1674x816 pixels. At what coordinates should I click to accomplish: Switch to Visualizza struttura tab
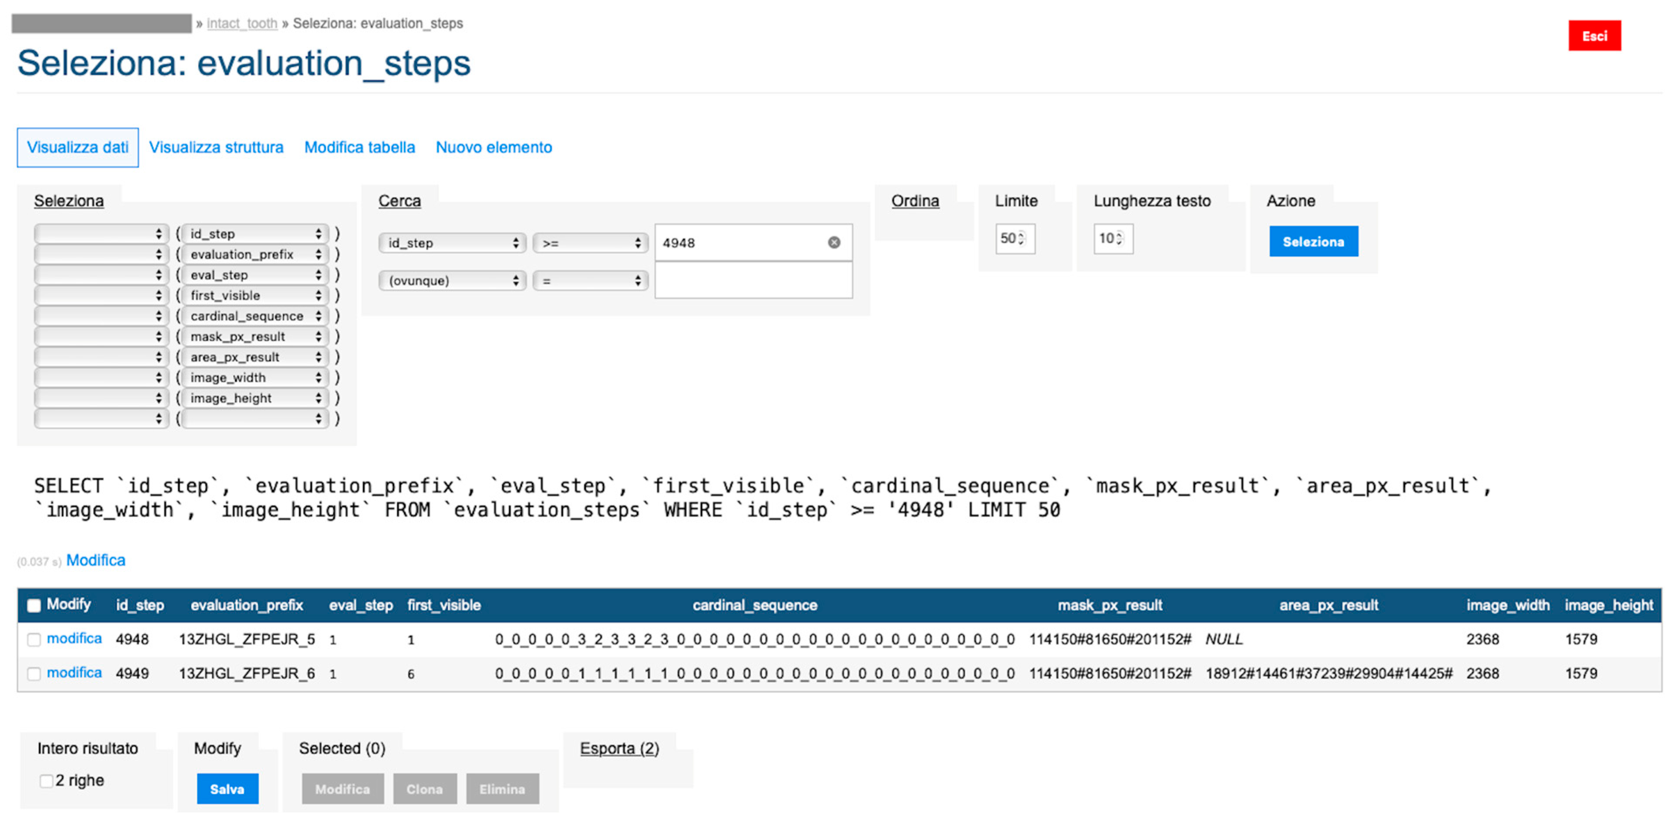tap(216, 147)
